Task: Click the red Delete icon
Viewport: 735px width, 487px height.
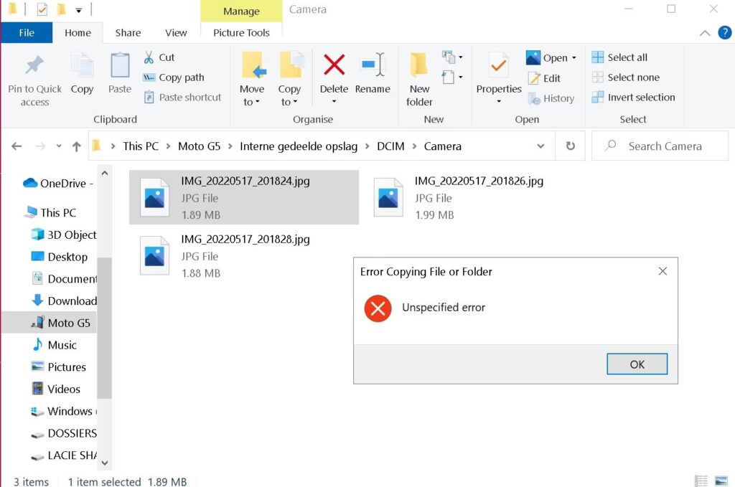Action: coord(334,65)
